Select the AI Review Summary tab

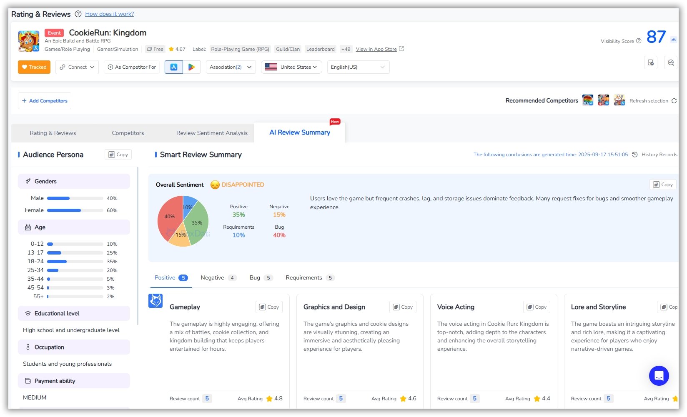pyautogui.click(x=300, y=132)
